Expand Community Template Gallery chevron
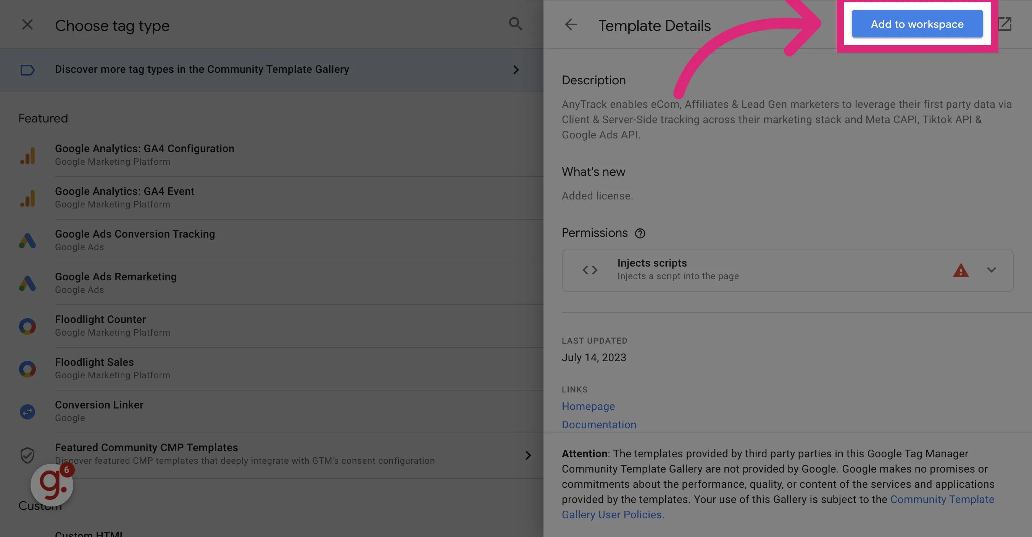This screenshot has width=1032, height=537. (x=516, y=70)
